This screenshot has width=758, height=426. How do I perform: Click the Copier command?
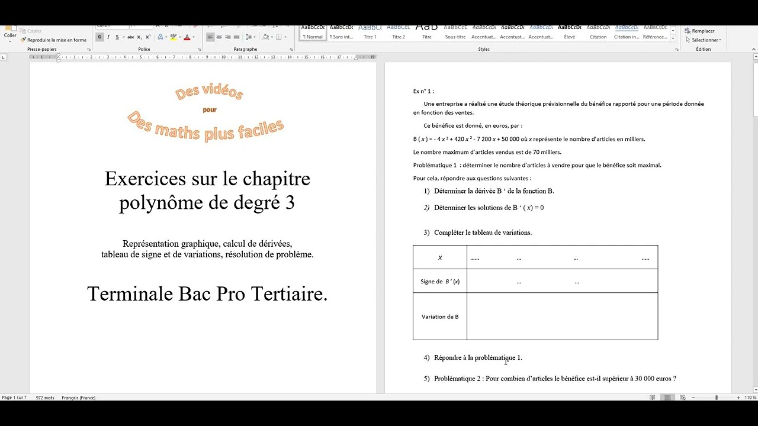(30, 31)
